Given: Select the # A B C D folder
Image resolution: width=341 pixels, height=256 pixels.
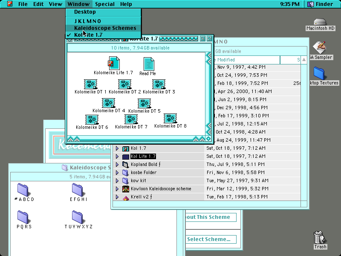Looking at the screenshot, I should pos(23,189).
